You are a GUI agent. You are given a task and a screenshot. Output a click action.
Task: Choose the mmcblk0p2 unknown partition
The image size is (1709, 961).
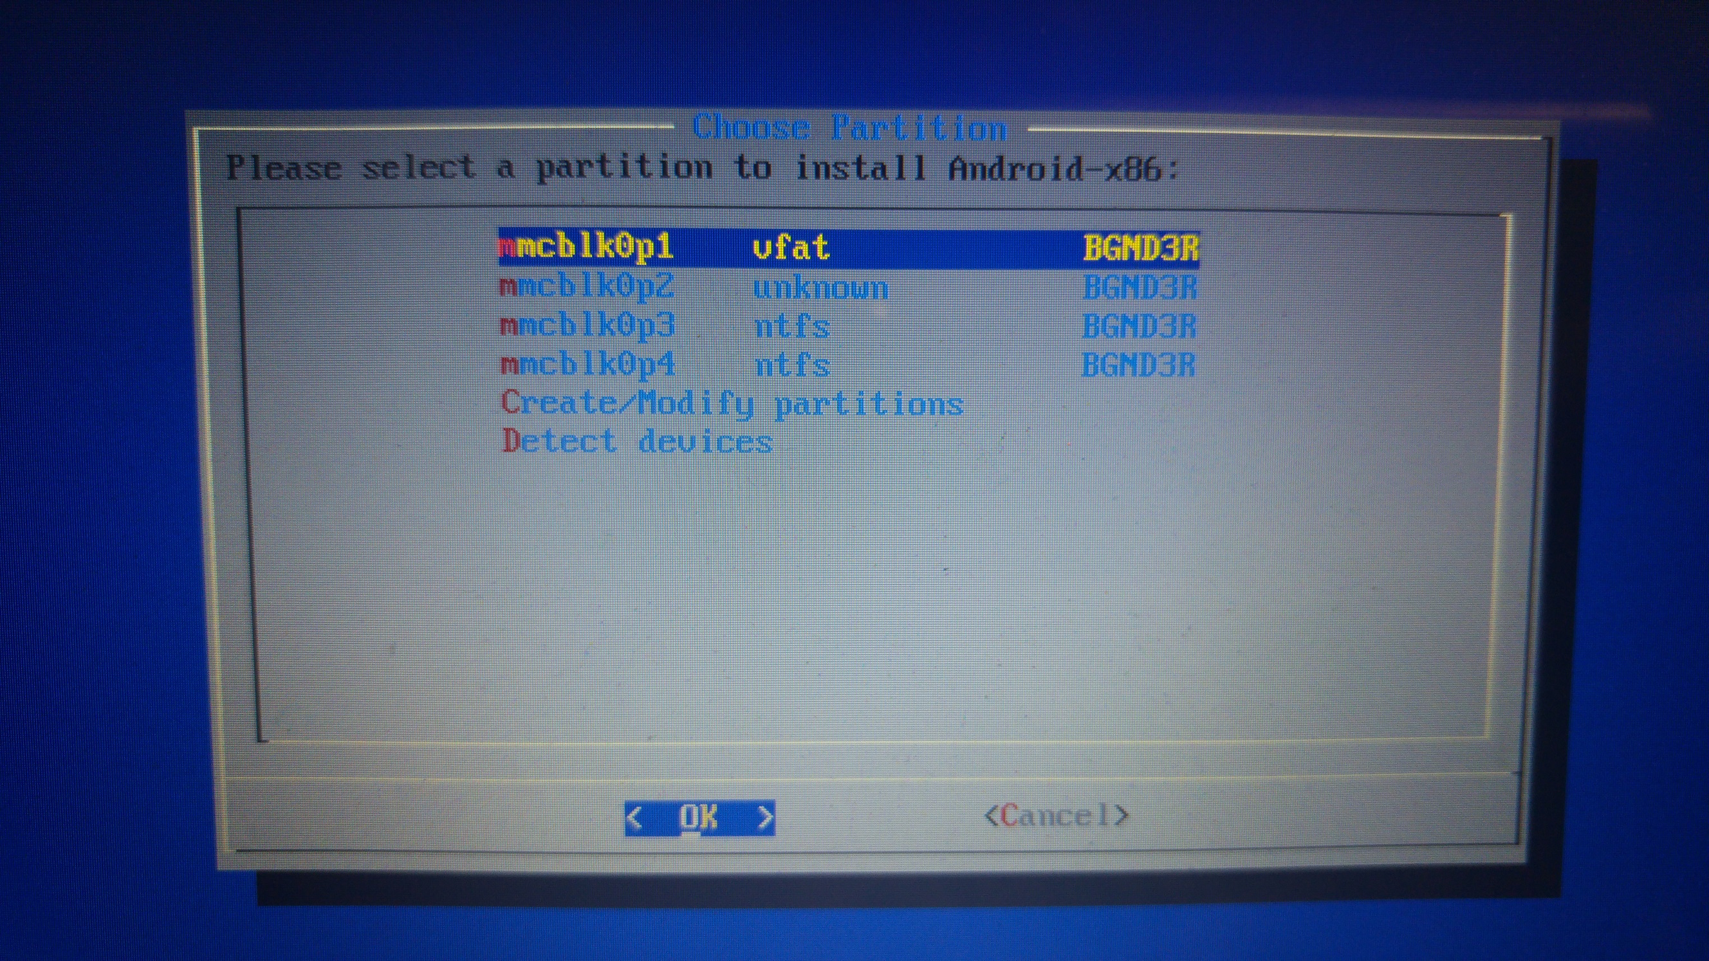pyautogui.click(x=849, y=288)
